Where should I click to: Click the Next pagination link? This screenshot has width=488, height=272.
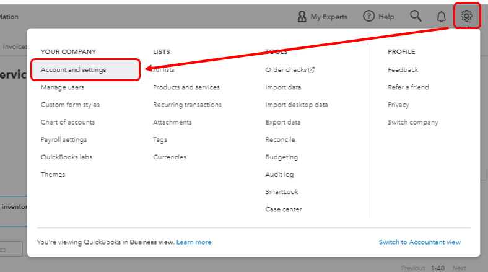pos(459,268)
